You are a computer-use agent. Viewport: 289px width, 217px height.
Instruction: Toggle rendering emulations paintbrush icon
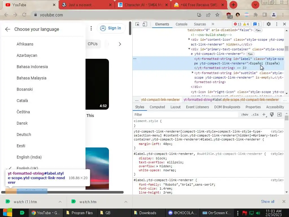coord(272,115)
